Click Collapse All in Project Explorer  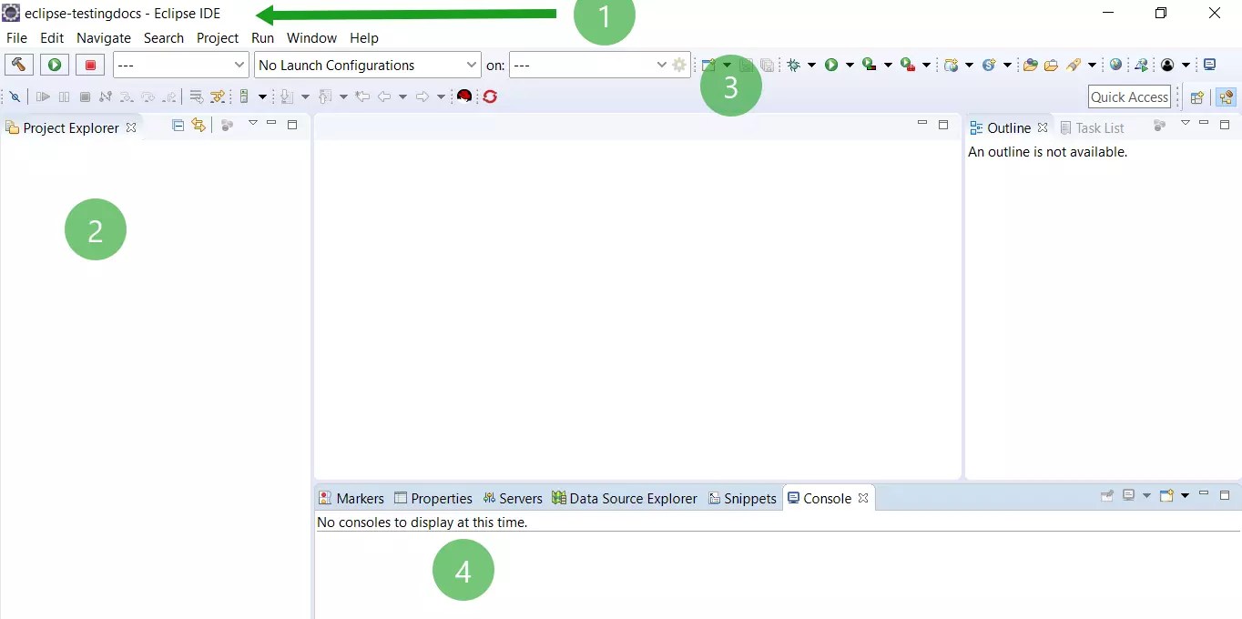(178, 126)
